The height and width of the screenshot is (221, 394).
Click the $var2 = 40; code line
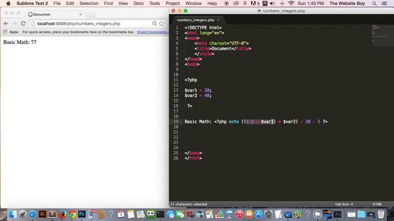tap(198, 96)
